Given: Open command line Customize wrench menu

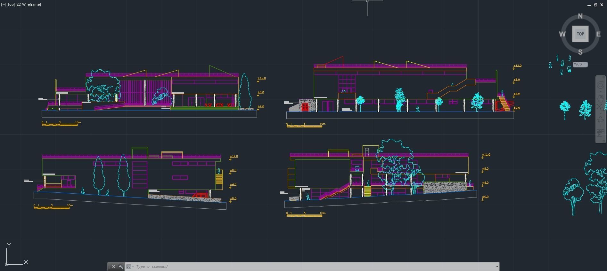Looking at the screenshot, I should tap(121, 267).
